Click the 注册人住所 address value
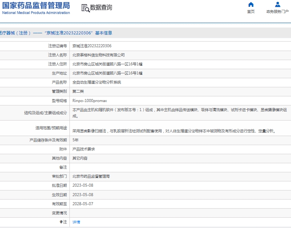Image resolution: width=291 pixels, height=229 pixels. (x=107, y=64)
